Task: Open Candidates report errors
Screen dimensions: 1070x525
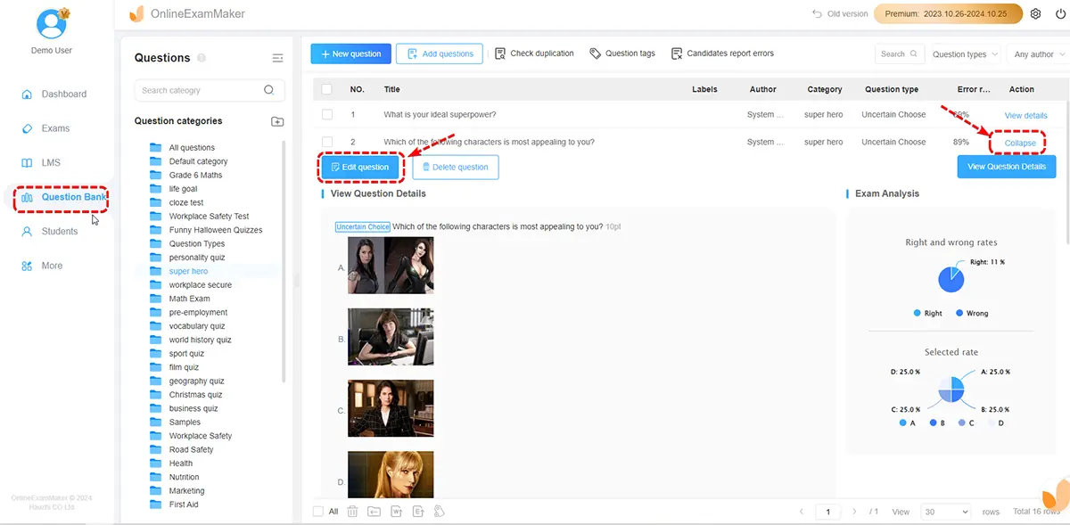Action: tap(722, 53)
